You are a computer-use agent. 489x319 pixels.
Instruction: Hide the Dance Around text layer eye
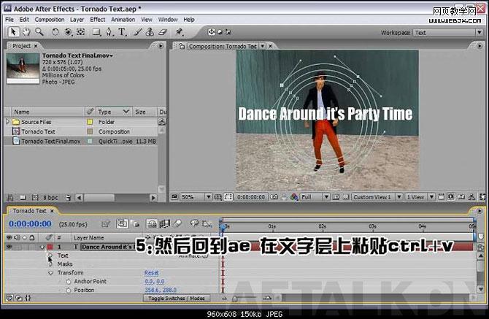(x=9, y=247)
